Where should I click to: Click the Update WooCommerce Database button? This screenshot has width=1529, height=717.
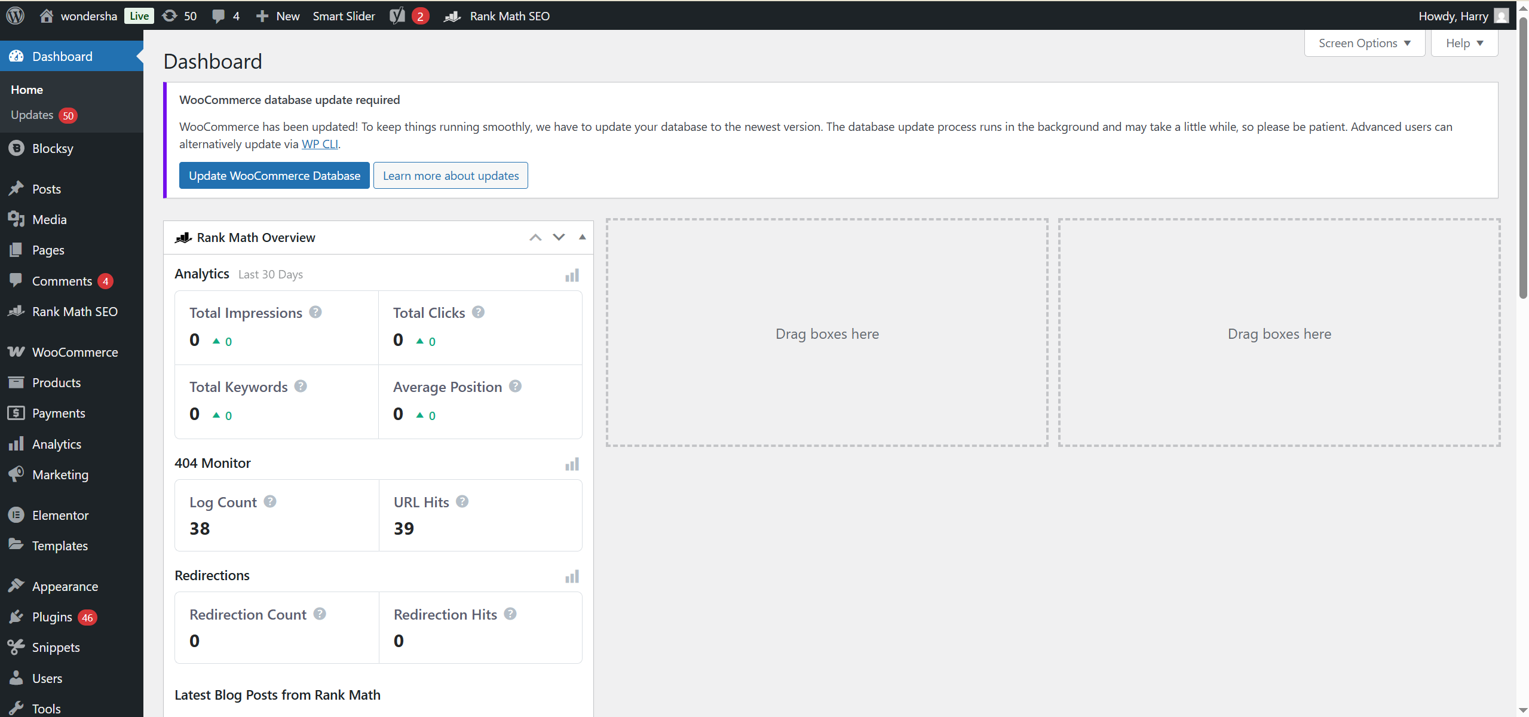(x=274, y=175)
